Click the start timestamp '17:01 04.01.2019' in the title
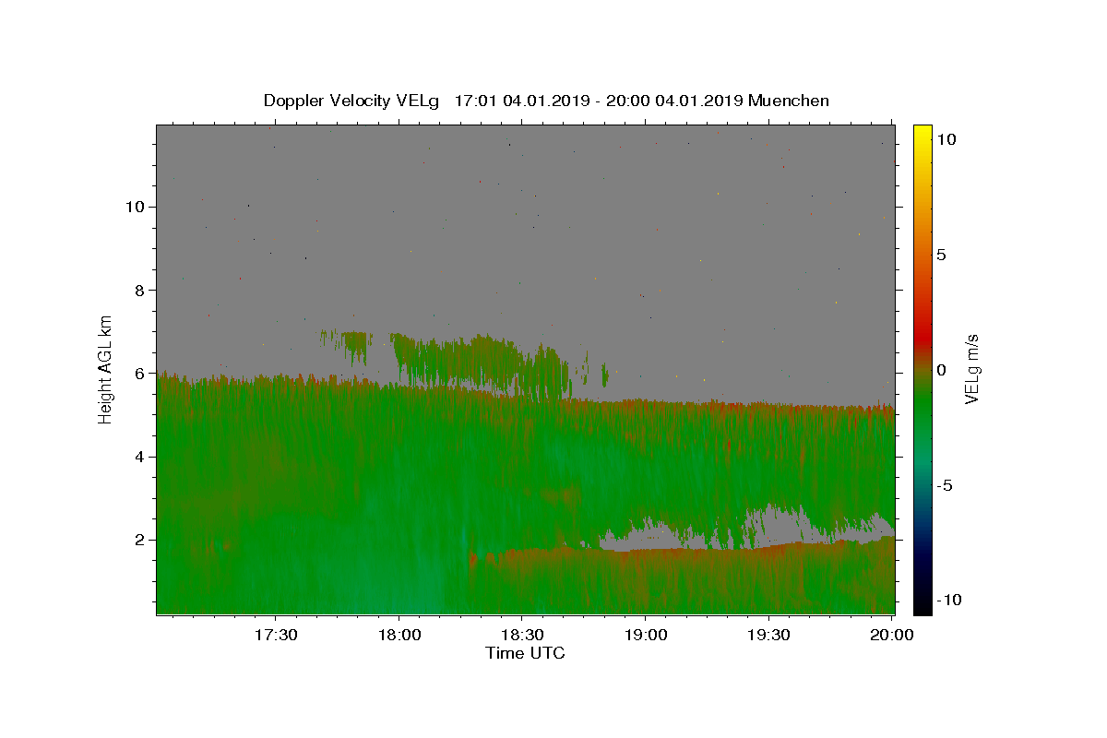This screenshot has width=1107, height=738. (x=520, y=101)
